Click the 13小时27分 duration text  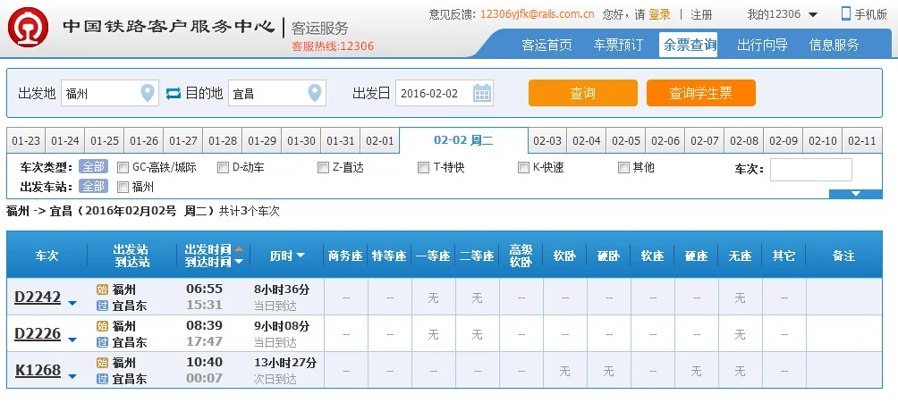285,363
